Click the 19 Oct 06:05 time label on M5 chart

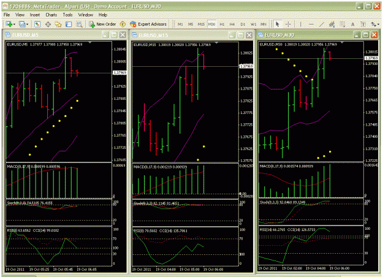(87, 270)
